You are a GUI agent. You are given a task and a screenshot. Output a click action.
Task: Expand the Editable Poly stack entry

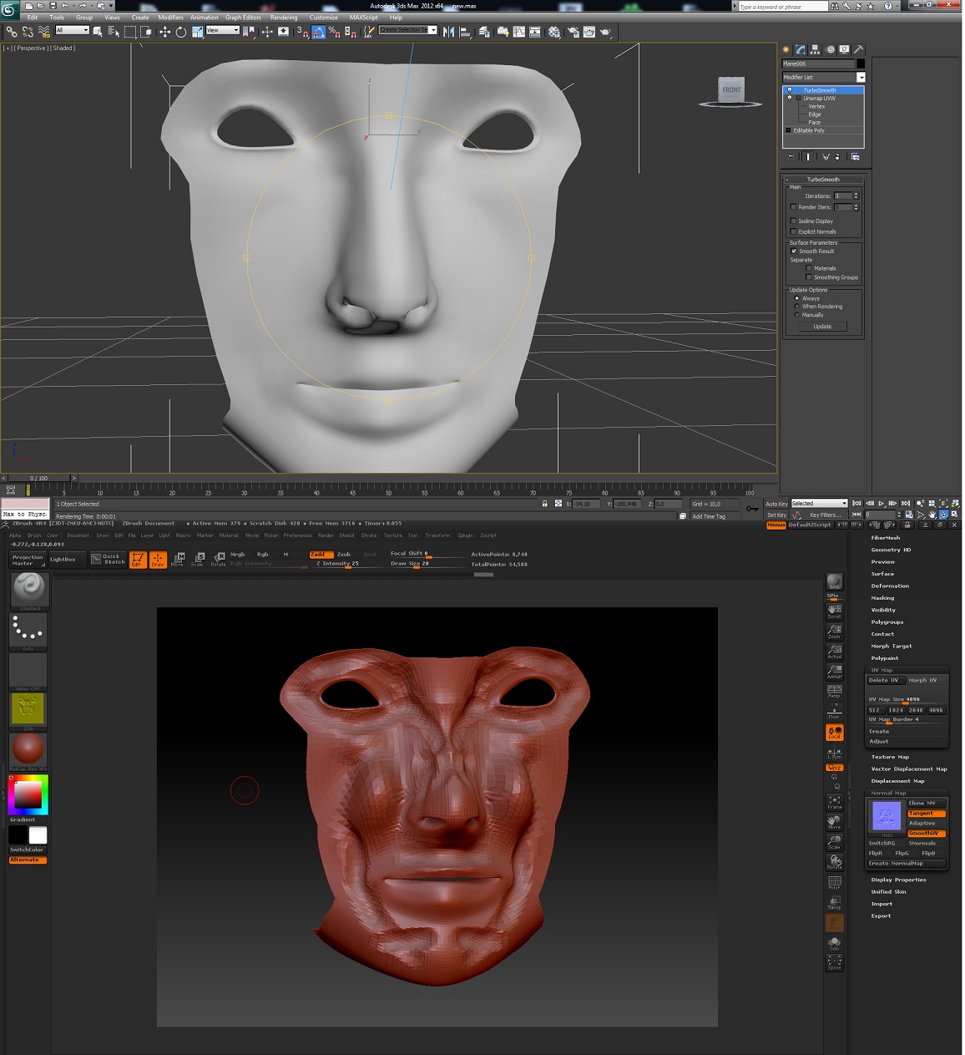788,130
